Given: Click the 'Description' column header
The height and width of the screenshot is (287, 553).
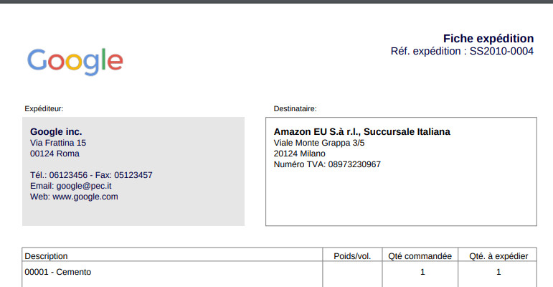Looking at the screenshot, I should pos(47,255).
